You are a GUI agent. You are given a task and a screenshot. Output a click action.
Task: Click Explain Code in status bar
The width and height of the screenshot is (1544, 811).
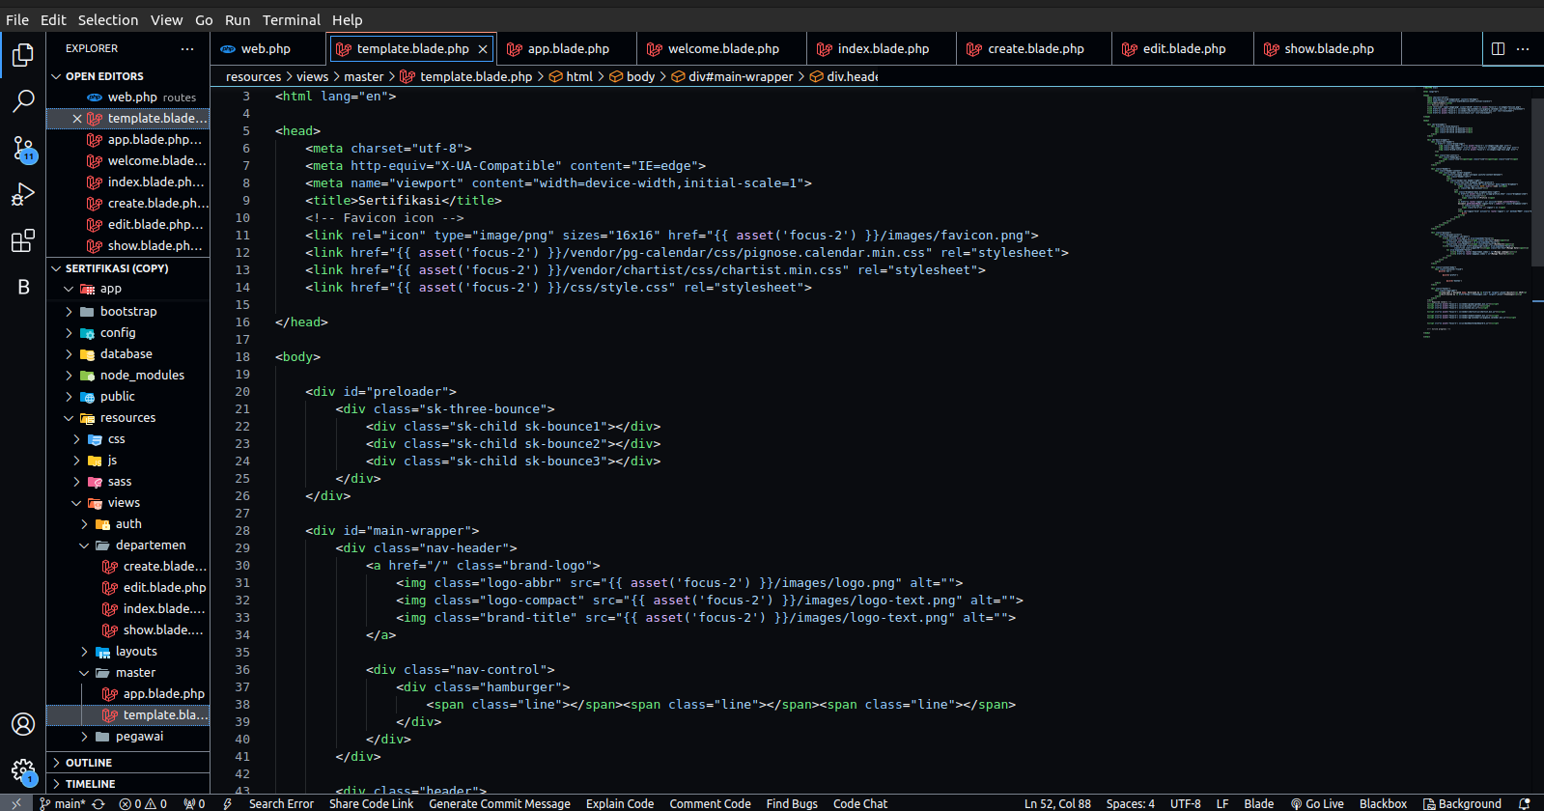[x=619, y=803]
